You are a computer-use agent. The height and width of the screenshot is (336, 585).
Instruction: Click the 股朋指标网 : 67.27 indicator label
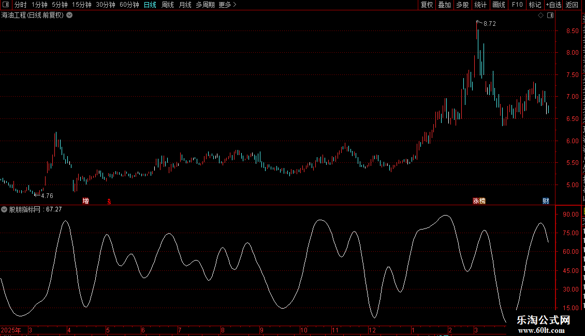(35, 209)
